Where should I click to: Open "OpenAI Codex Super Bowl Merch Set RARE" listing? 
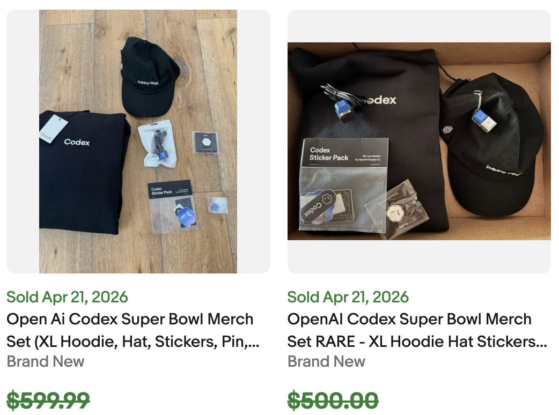[409, 319]
